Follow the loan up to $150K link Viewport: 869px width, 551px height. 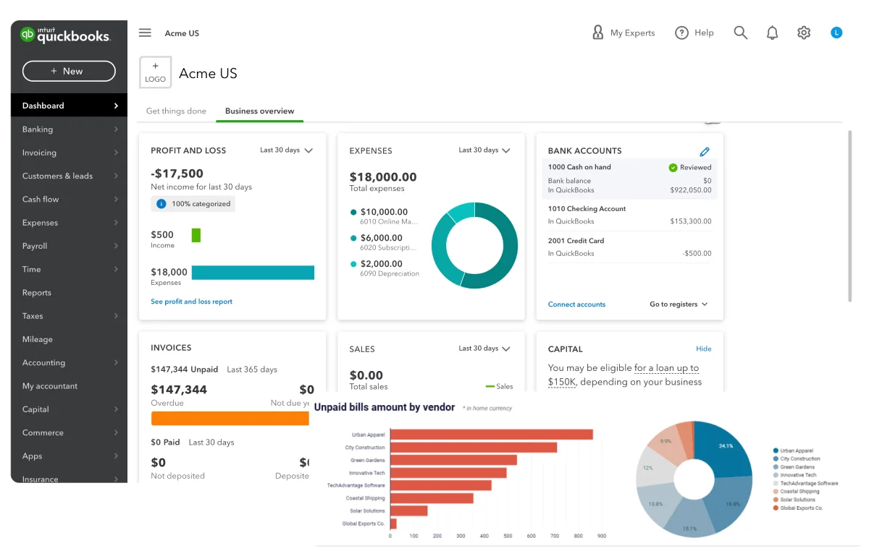click(x=624, y=375)
